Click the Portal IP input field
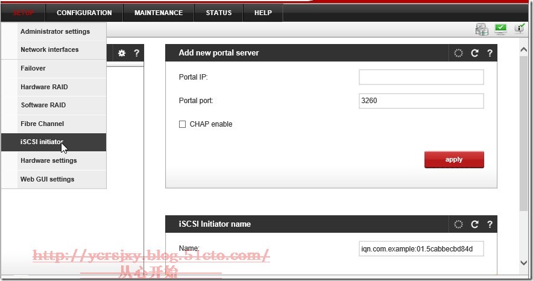Screen dimensions: 533x281 421,77
